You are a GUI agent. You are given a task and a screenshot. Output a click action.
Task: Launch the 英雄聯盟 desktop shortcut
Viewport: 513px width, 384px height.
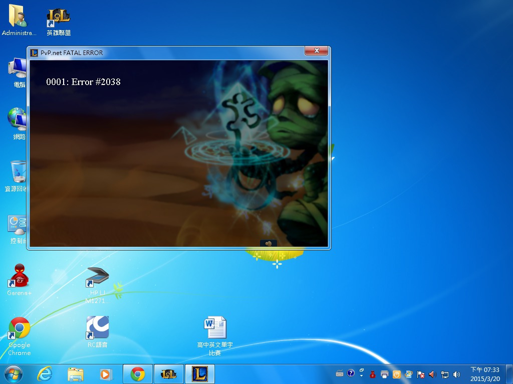click(59, 21)
